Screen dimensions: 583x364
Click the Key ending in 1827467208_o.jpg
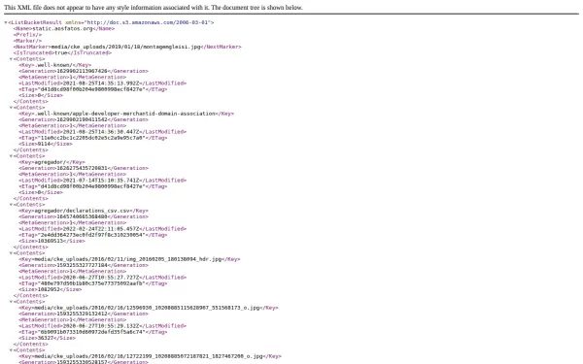(x=150, y=356)
